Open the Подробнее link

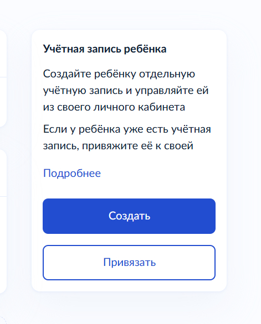(x=72, y=173)
